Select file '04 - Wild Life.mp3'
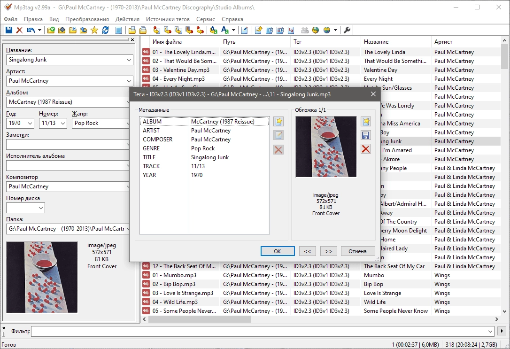 coord(175,302)
